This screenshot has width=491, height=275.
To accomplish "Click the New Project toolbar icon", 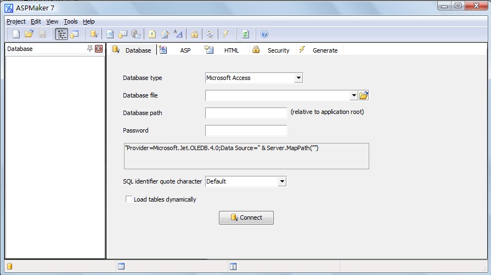I will [x=16, y=34].
